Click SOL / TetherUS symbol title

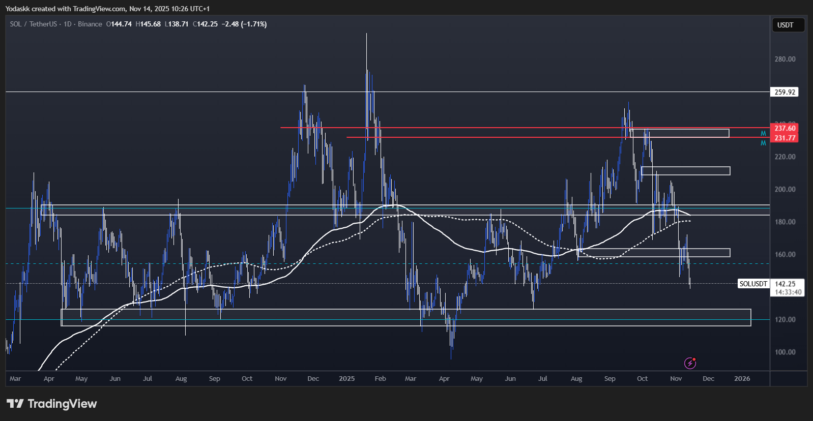[x=33, y=24]
